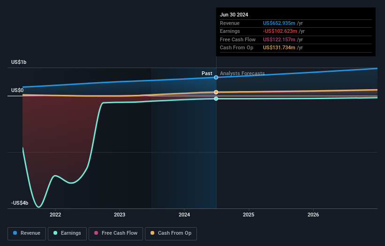Viewport: 385px width, 246px height.
Task: Click the 2024 x-axis label
Action: (184, 215)
